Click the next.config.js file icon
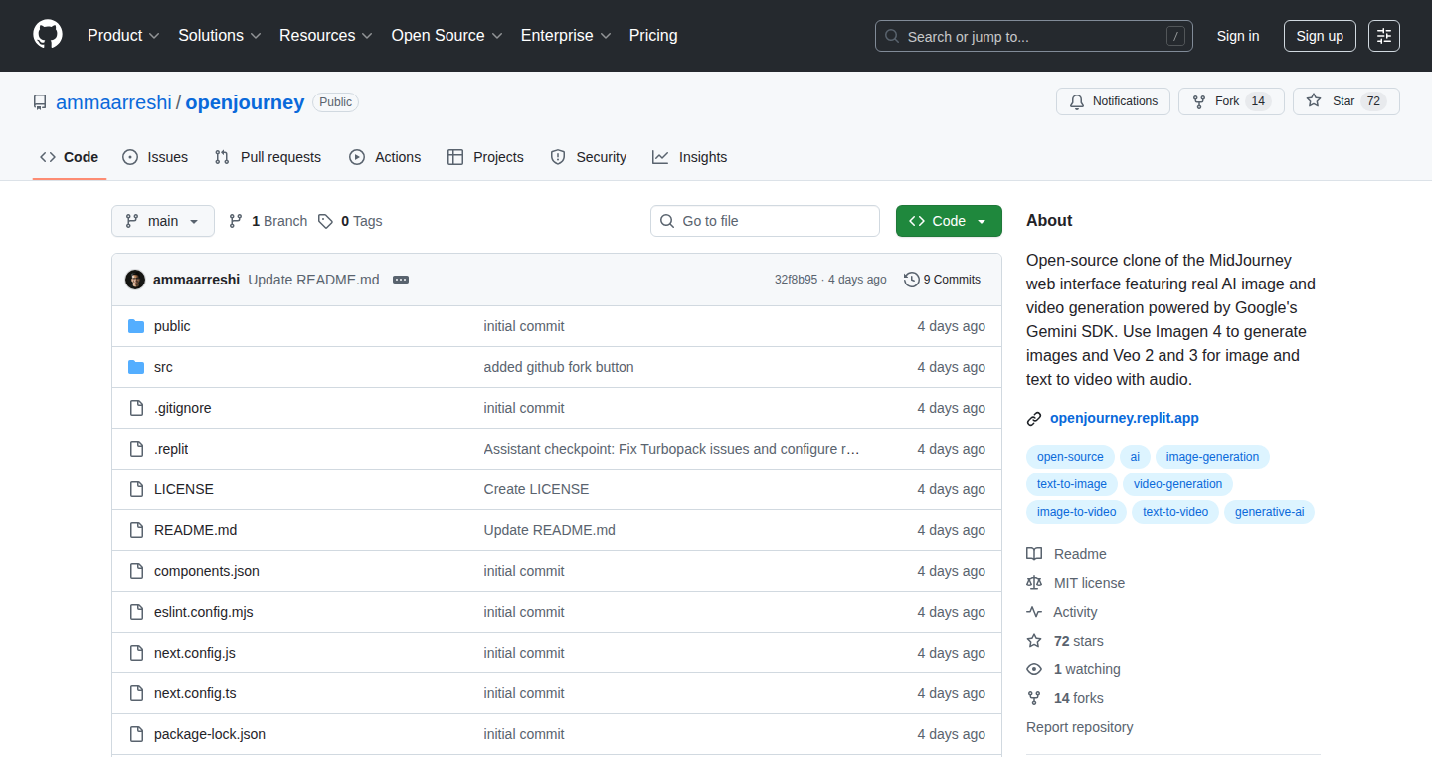Screen dimensions: 1432x757 click(136, 653)
